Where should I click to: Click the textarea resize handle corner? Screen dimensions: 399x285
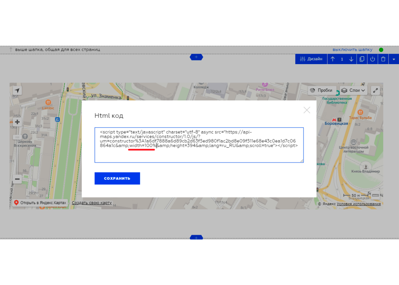(x=302, y=161)
